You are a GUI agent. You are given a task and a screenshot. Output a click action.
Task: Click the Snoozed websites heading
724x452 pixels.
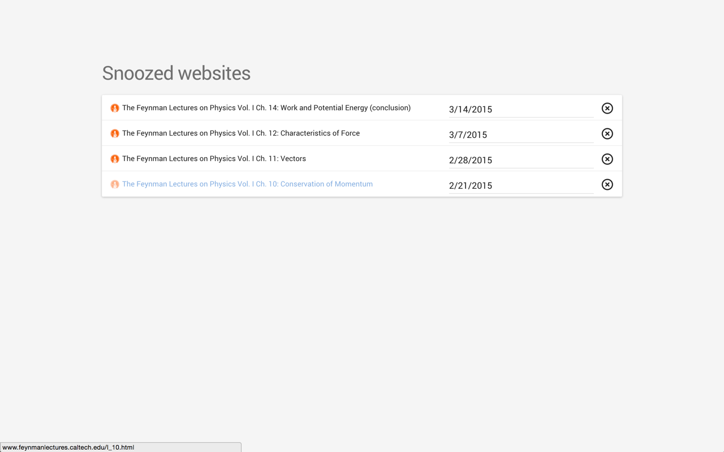(176, 73)
